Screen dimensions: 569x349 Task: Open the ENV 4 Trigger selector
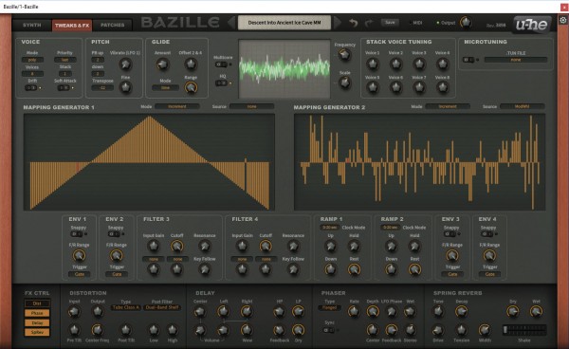(490, 274)
